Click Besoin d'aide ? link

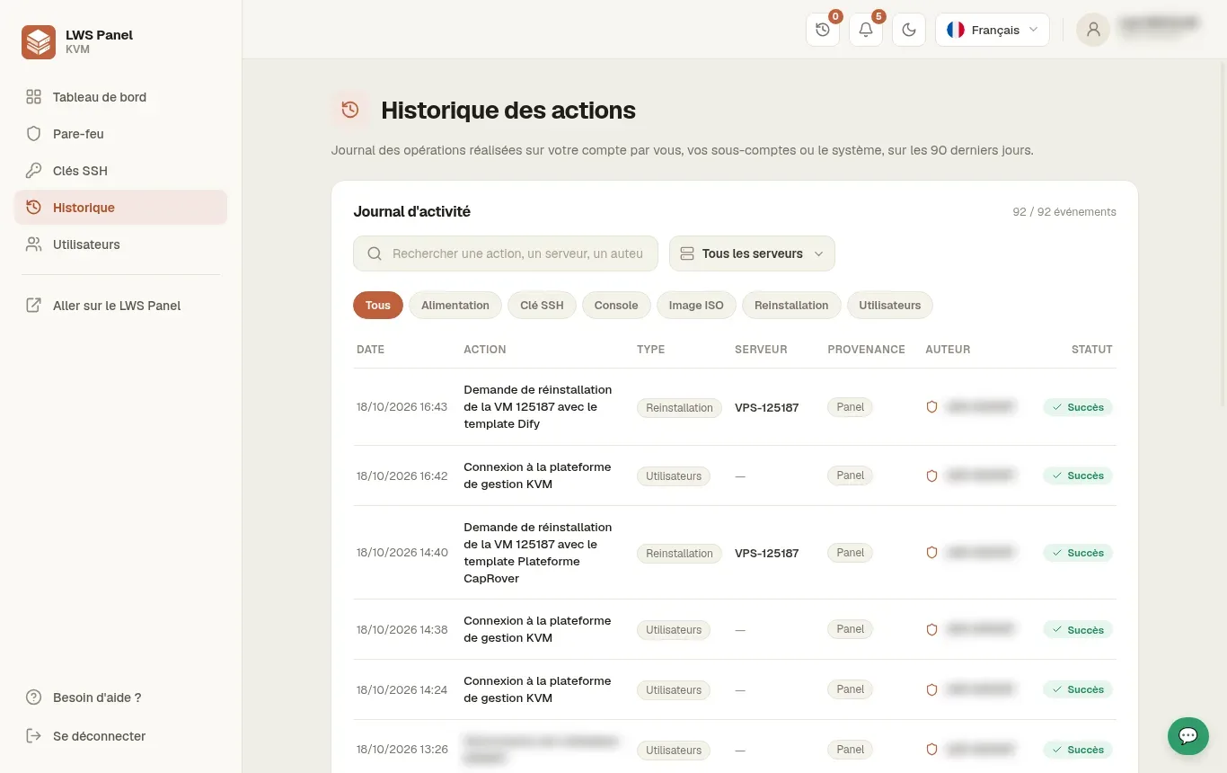point(120,697)
